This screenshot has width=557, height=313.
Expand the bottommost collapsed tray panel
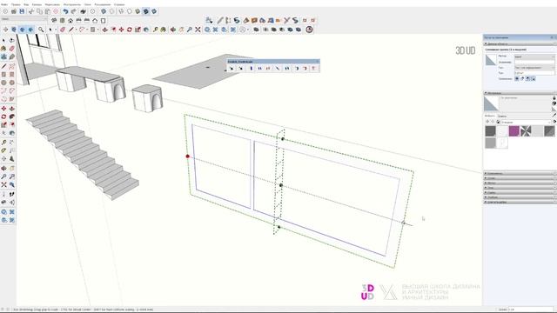tap(520, 202)
